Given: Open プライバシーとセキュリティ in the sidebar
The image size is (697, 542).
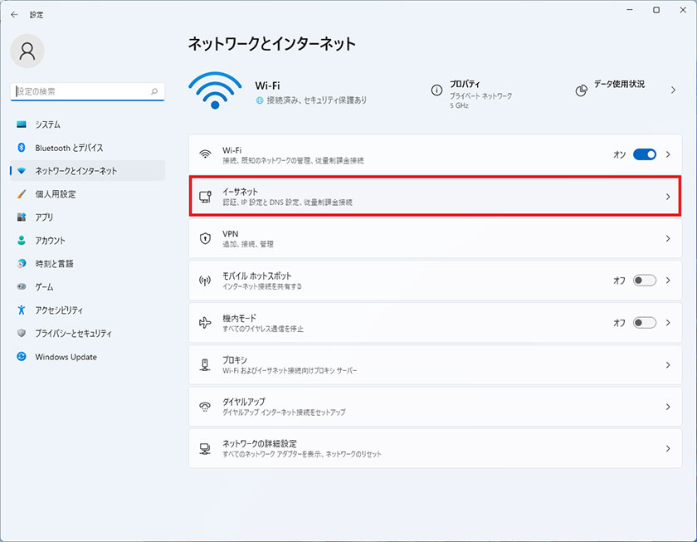Looking at the screenshot, I should (x=73, y=334).
